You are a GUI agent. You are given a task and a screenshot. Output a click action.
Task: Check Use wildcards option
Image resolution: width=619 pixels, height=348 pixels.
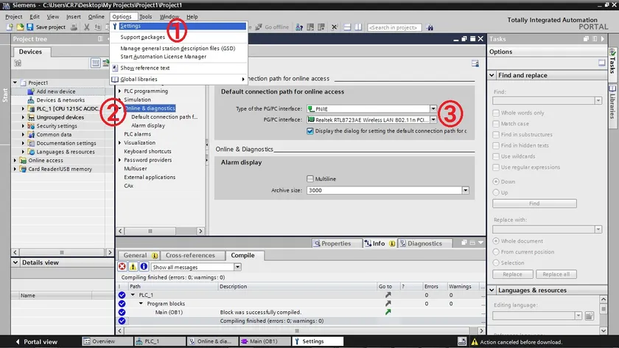point(496,156)
